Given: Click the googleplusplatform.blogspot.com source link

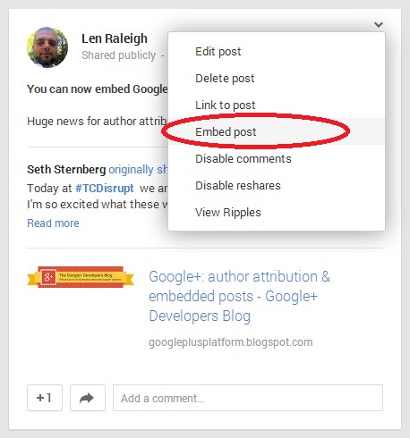Looking at the screenshot, I should [x=231, y=342].
